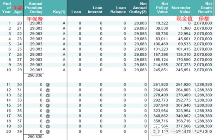Viewport: 215px width, 140px height.
Task: Click net policy value 19,322
Action: point(162,23)
